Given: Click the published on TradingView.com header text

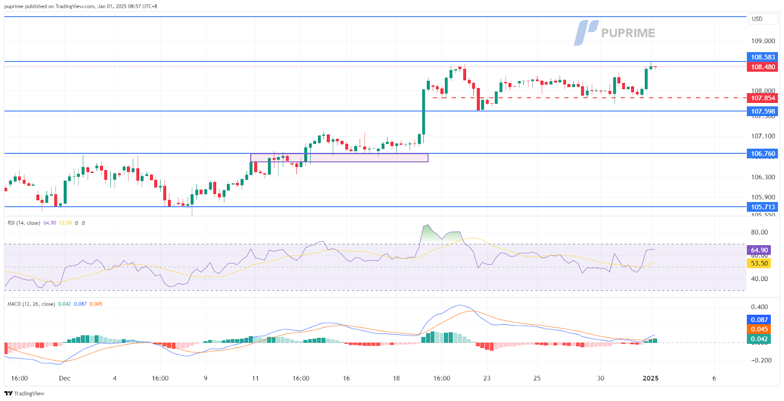Looking at the screenshot, I should [81, 6].
